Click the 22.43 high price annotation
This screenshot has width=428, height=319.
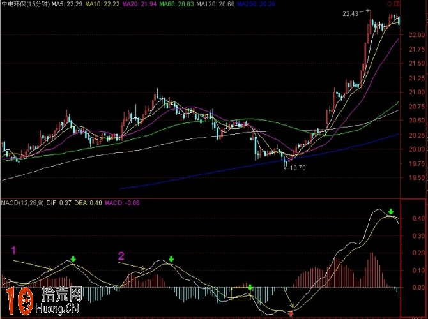[x=350, y=13]
